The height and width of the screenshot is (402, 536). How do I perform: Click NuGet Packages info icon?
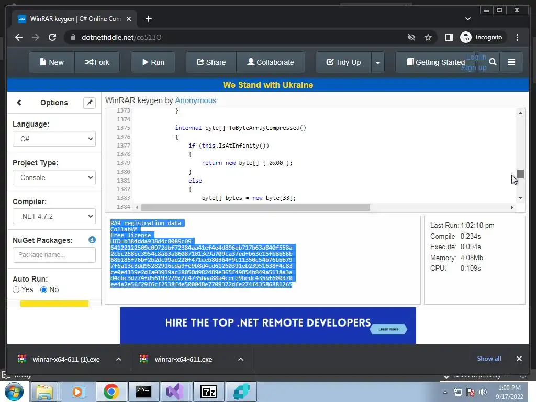pyautogui.click(x=92, y=240)
